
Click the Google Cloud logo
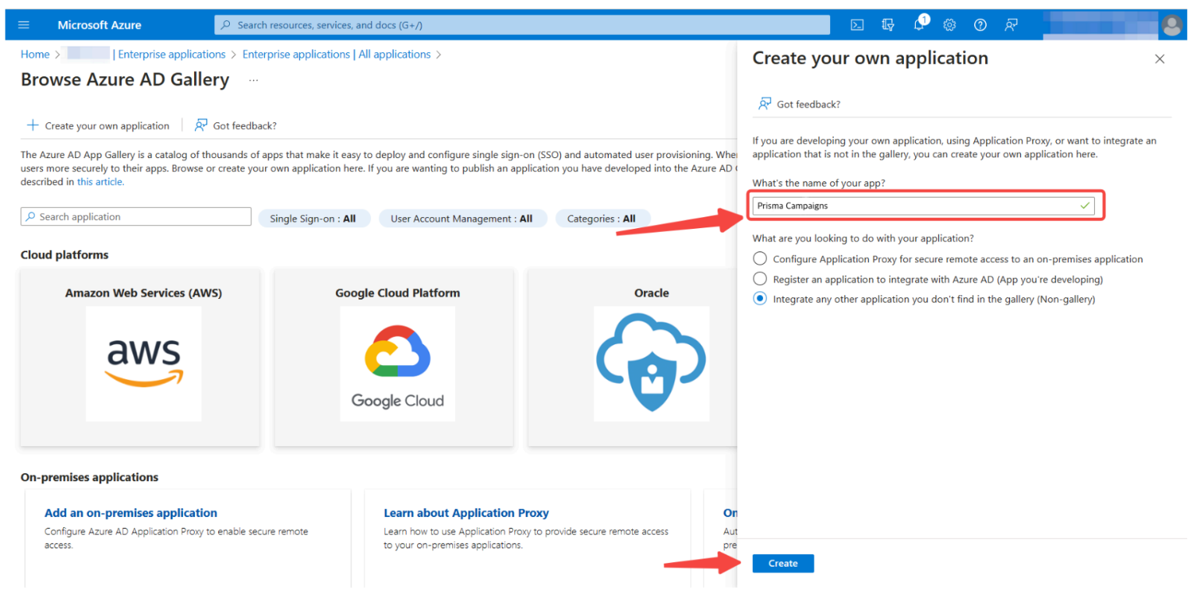(397, 363)
